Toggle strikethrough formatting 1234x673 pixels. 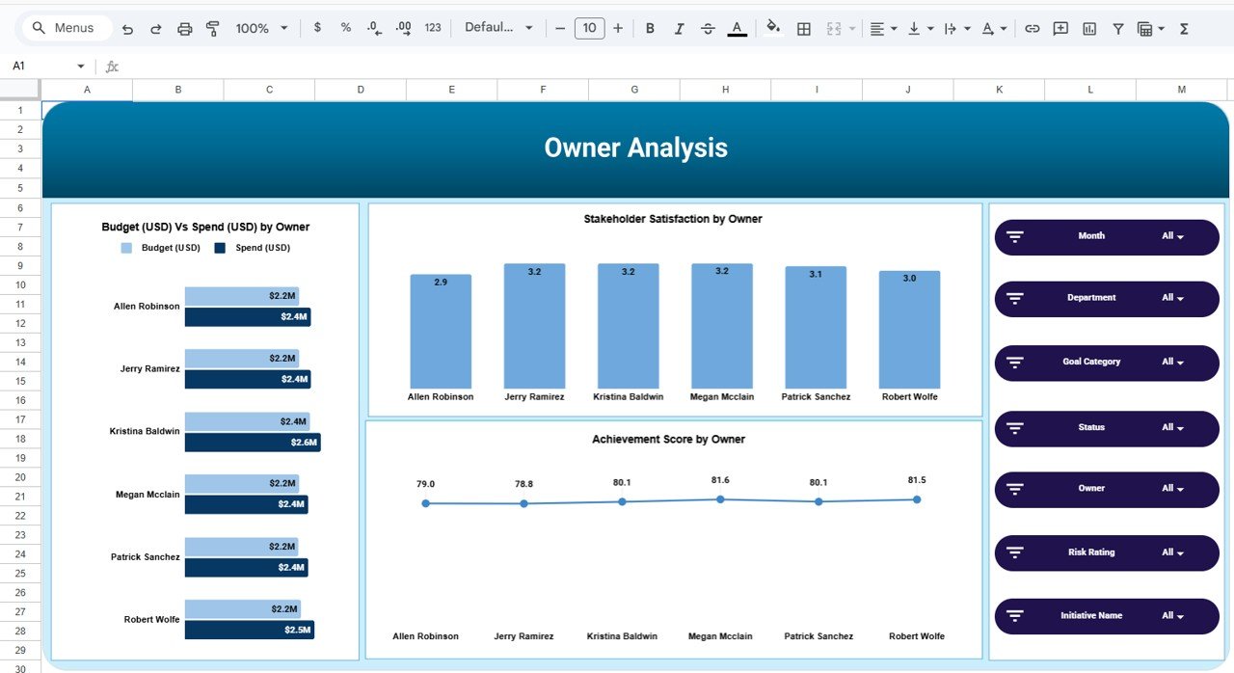[x=708, y=28]
